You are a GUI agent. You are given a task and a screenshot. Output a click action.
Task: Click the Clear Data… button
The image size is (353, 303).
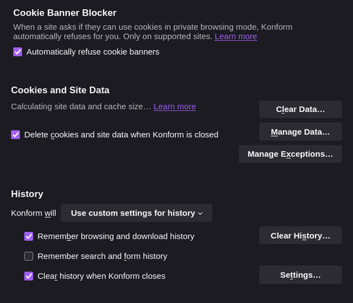tap(301, 109)
